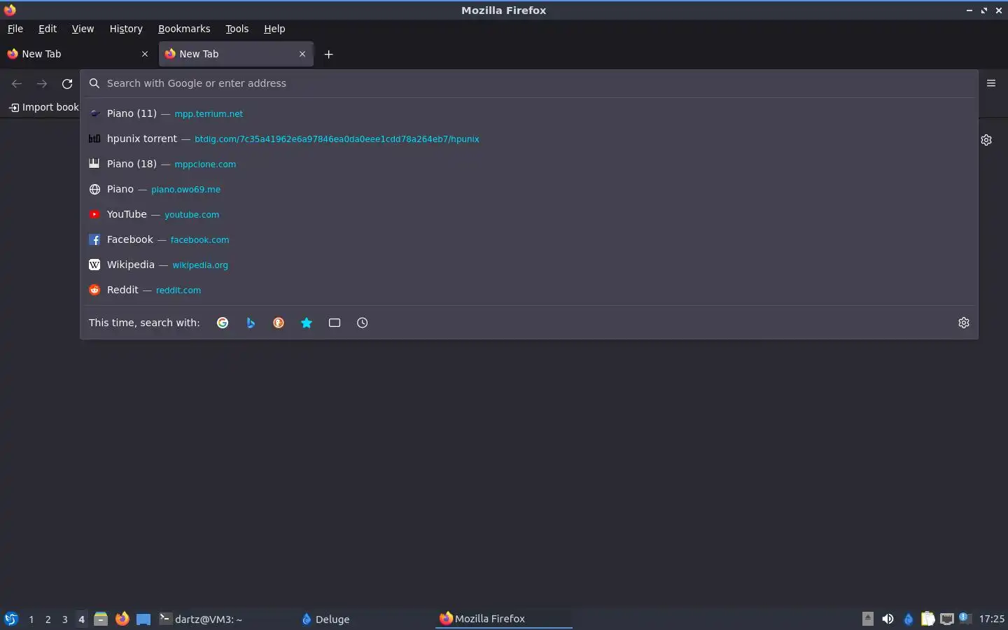
Task: Focus the search or address field
Action: click(528, 83)
